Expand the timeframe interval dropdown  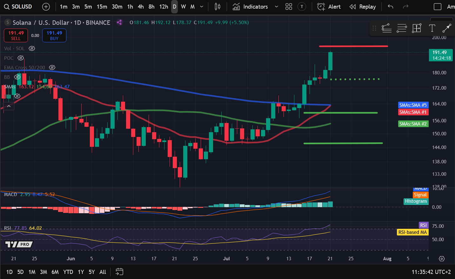202,7
